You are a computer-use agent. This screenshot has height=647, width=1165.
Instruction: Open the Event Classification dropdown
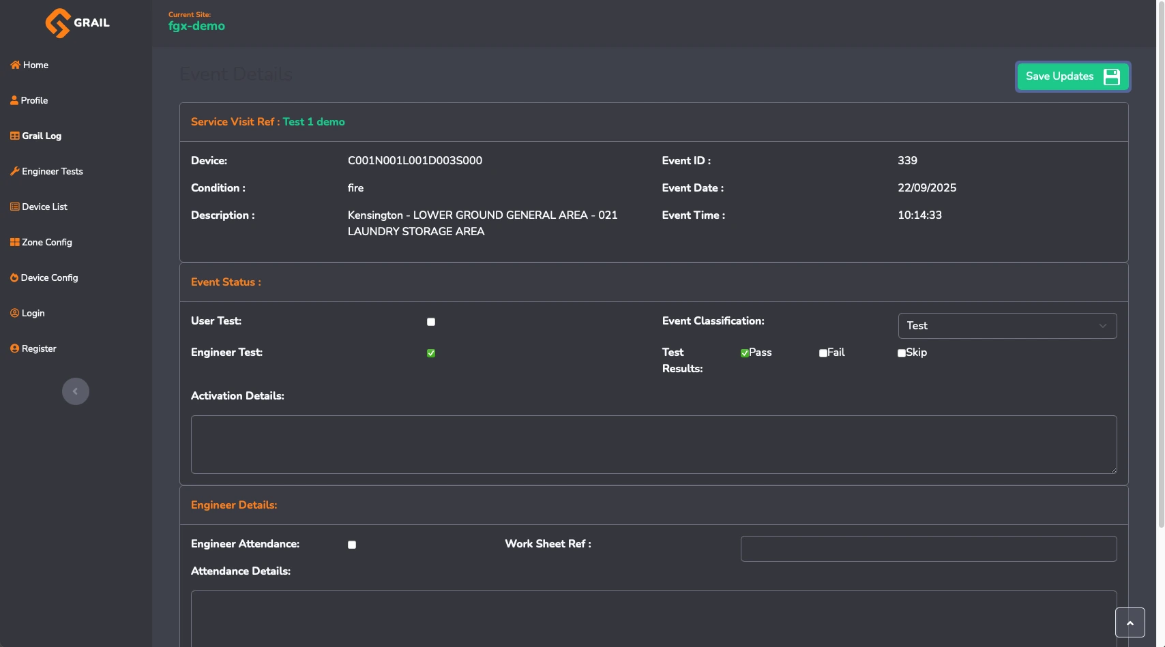click(x=1007, y=326)
